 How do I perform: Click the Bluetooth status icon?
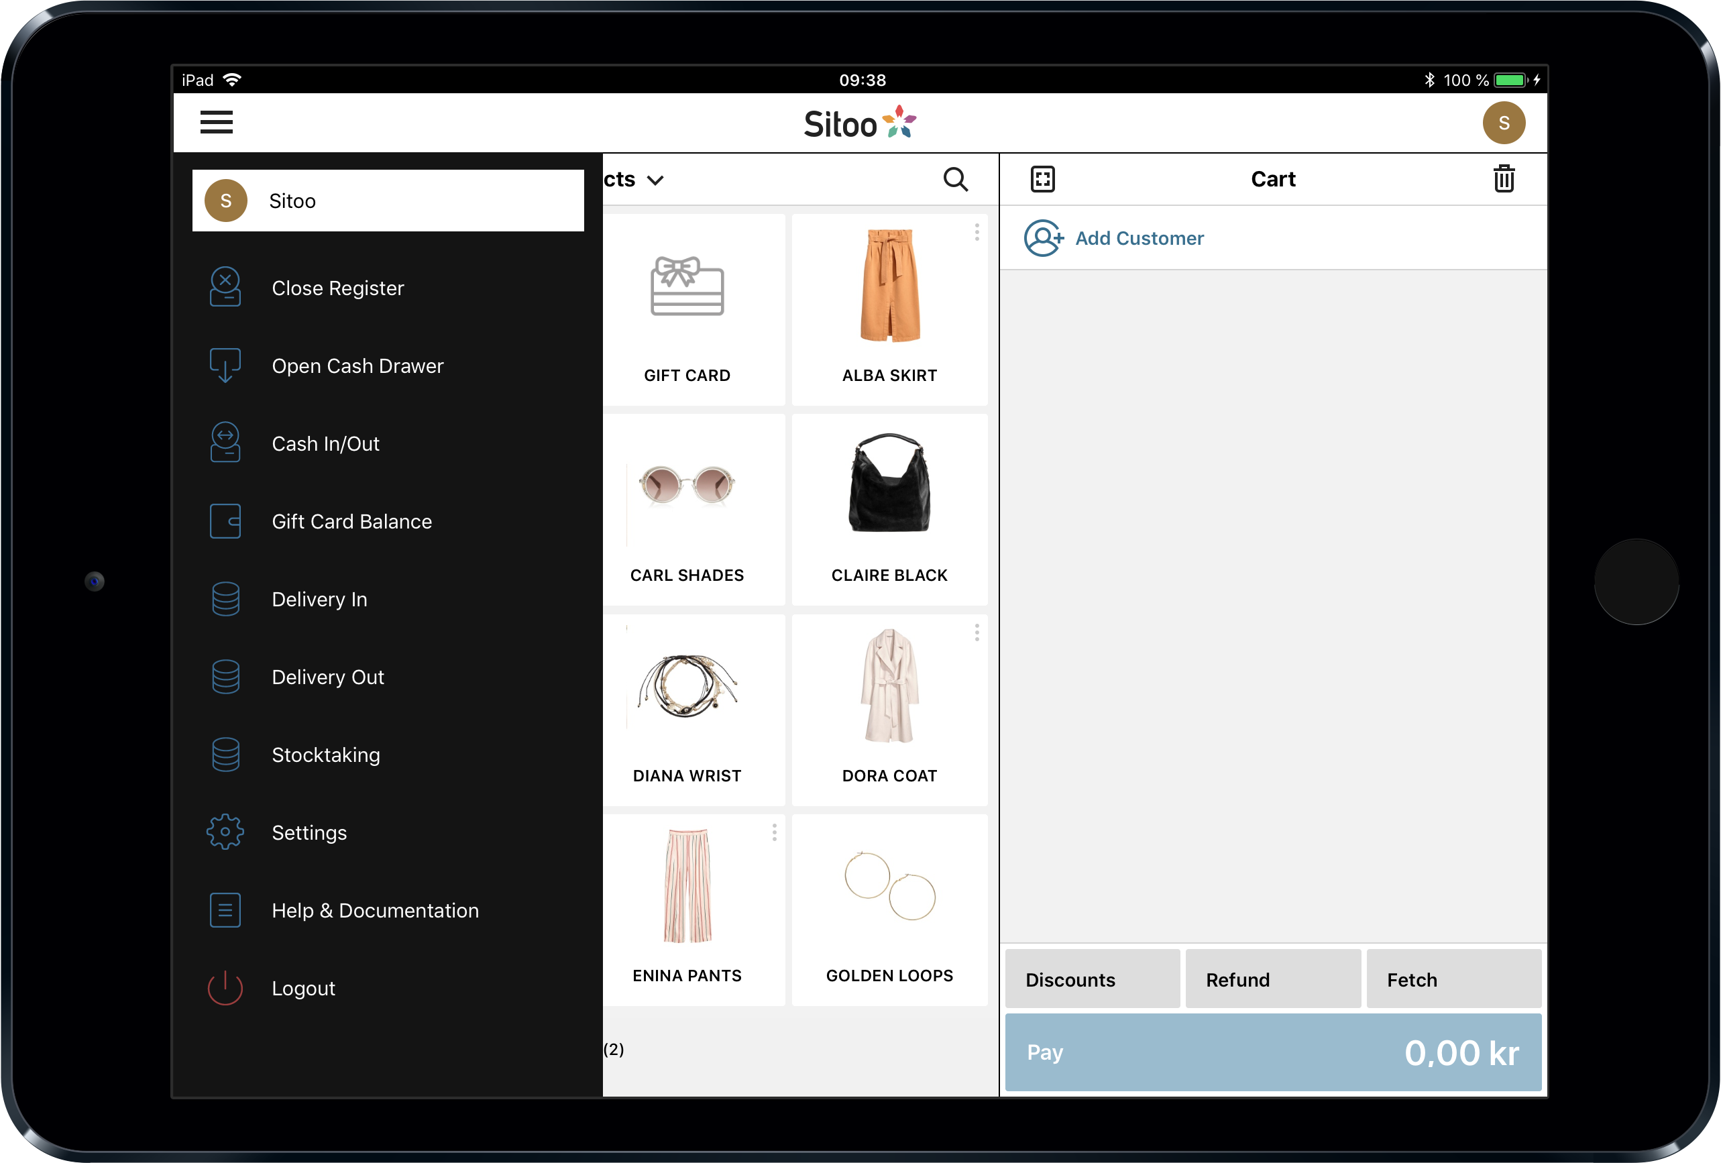pos(1429,79)
